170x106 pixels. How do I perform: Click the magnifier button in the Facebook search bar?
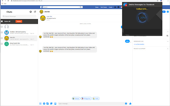[x=80, y=7]
